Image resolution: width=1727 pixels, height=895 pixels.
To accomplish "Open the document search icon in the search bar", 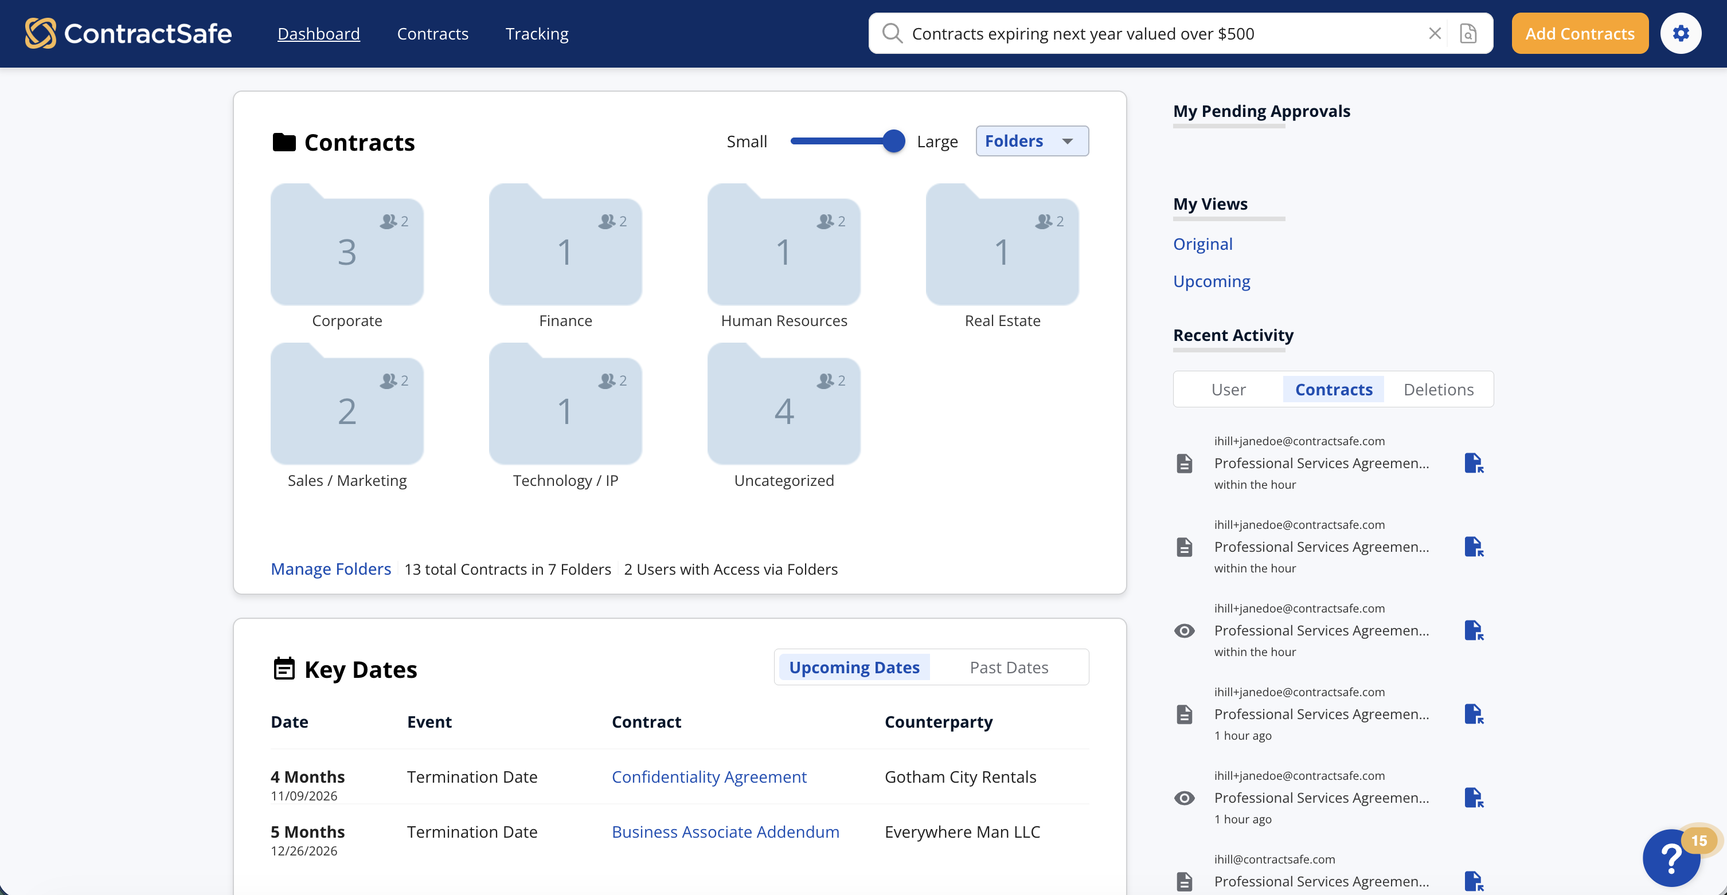I will 1468,33.
